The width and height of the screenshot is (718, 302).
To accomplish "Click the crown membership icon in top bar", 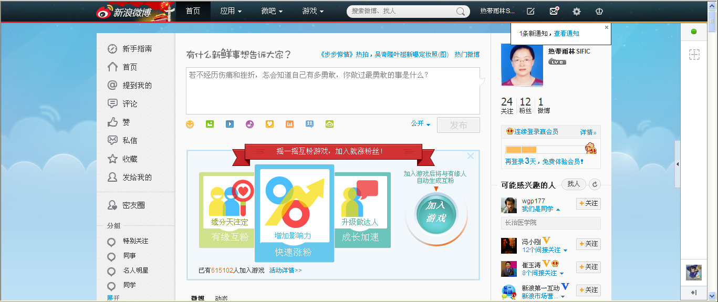I will tap(599, 11).
